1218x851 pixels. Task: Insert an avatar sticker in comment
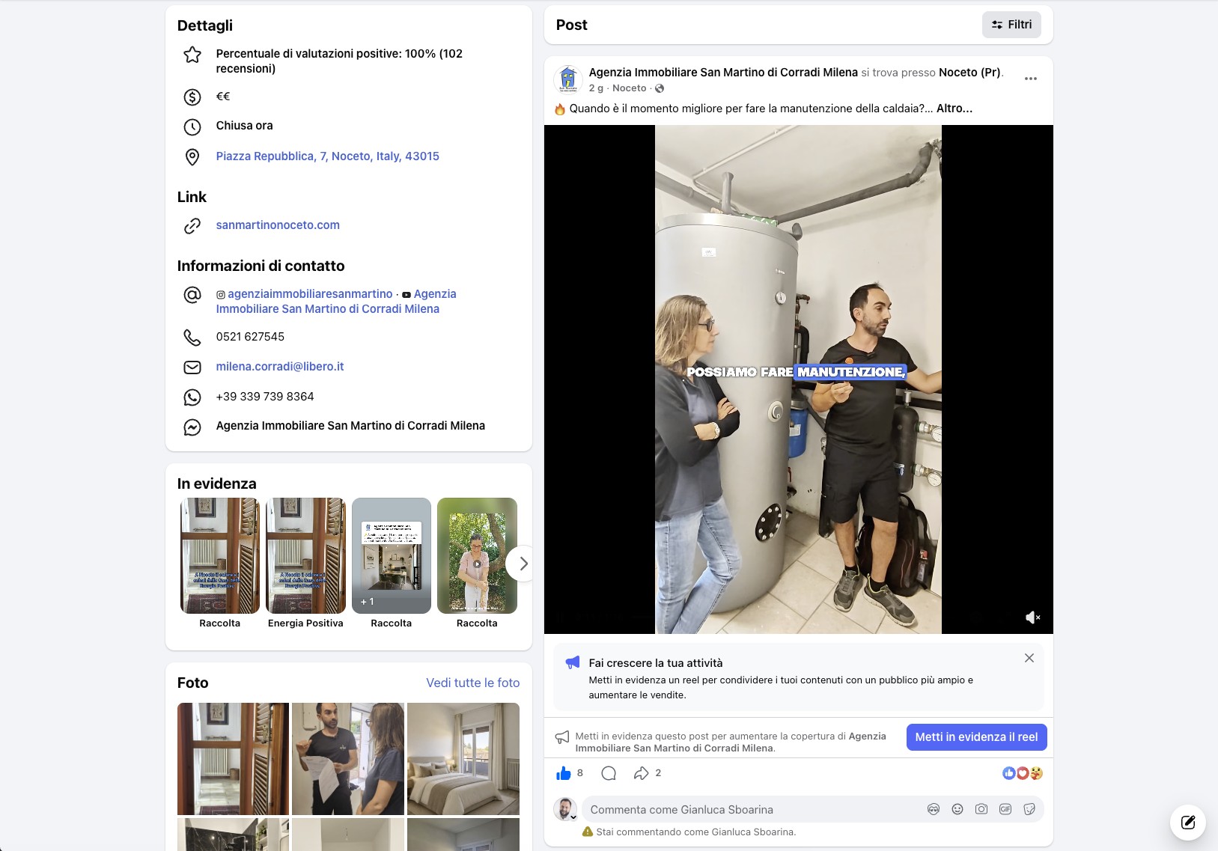tap(934, 809)
